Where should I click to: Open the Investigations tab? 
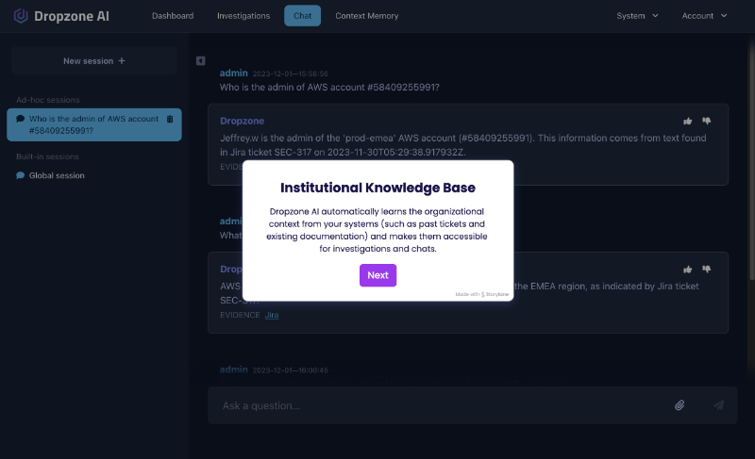coord(243,16)
